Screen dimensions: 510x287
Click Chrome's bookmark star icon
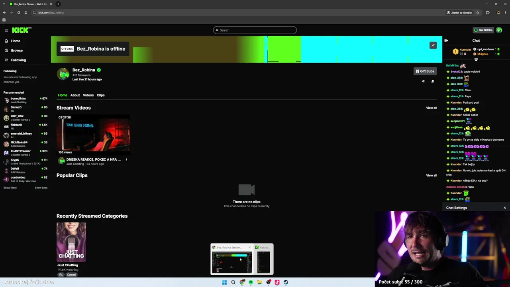click(478, 12)
